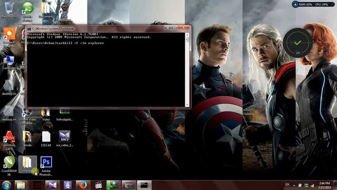Launch Firefox from the taskbar

(83, 185)
